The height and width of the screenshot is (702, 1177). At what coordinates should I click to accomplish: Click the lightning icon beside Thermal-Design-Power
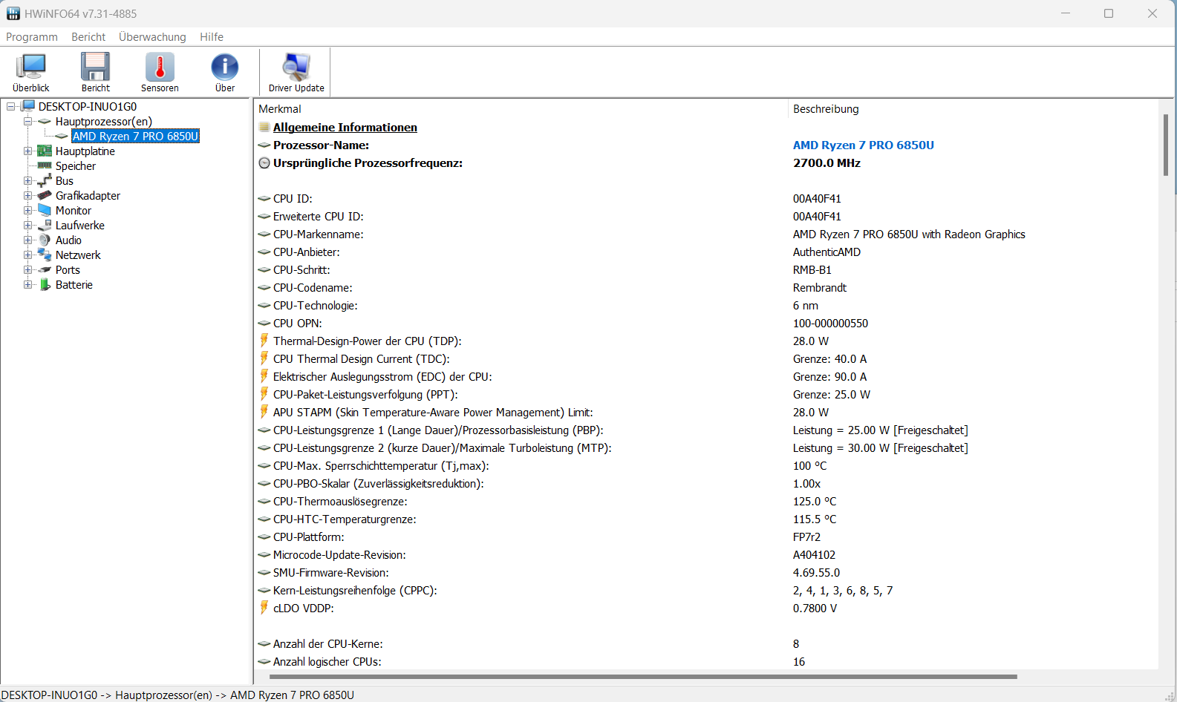coord(264,341)
